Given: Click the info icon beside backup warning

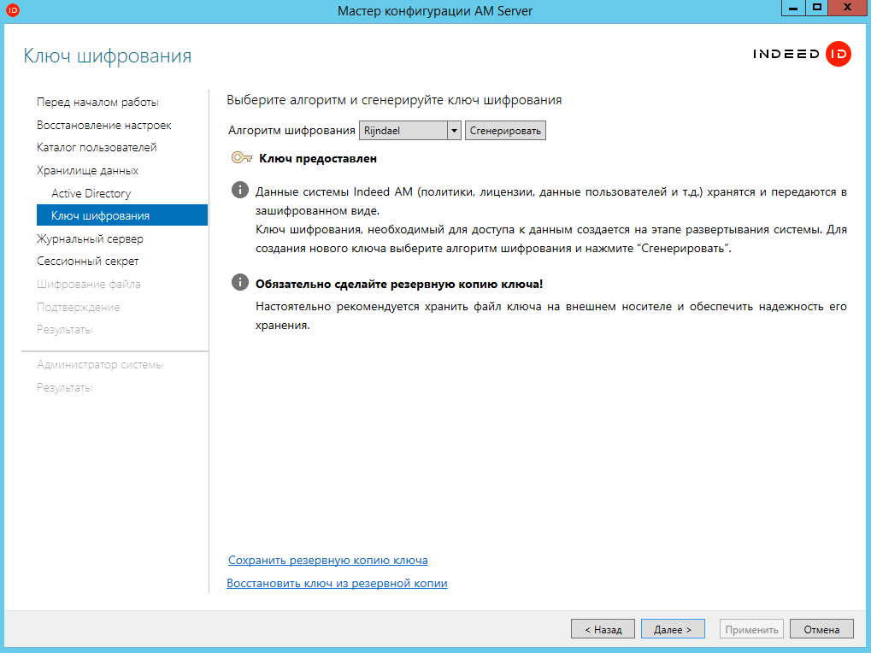Looking at the screenshot, I should click(240, 283).
